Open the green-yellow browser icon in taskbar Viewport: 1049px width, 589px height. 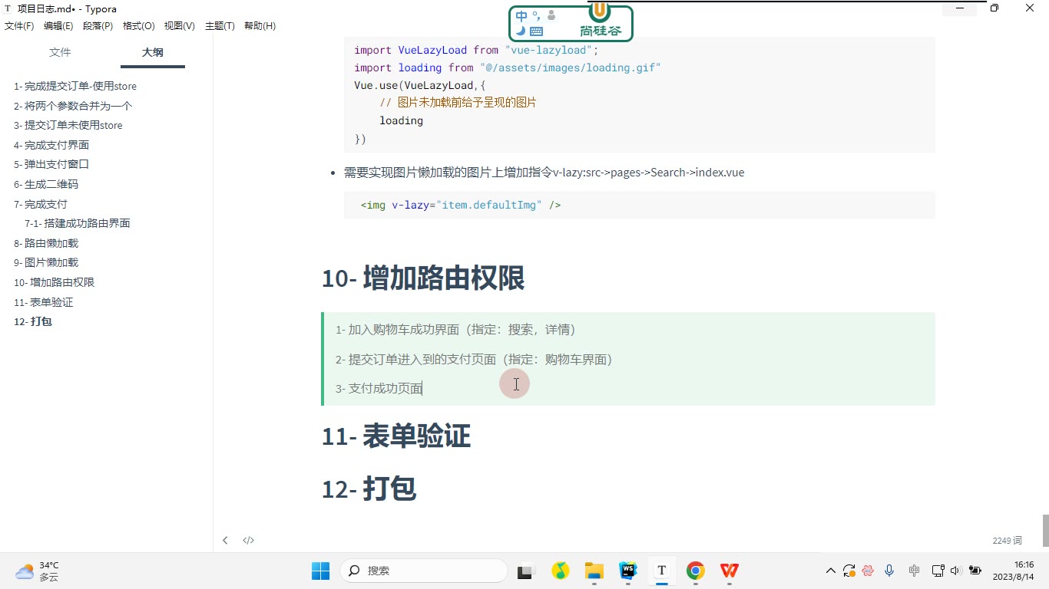coord(561,571)
